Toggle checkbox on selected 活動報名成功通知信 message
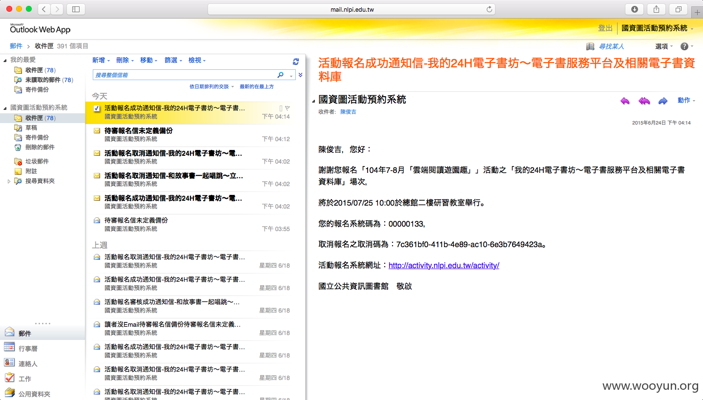Screen dimensions: 703x400 click(x=97, y=108)
